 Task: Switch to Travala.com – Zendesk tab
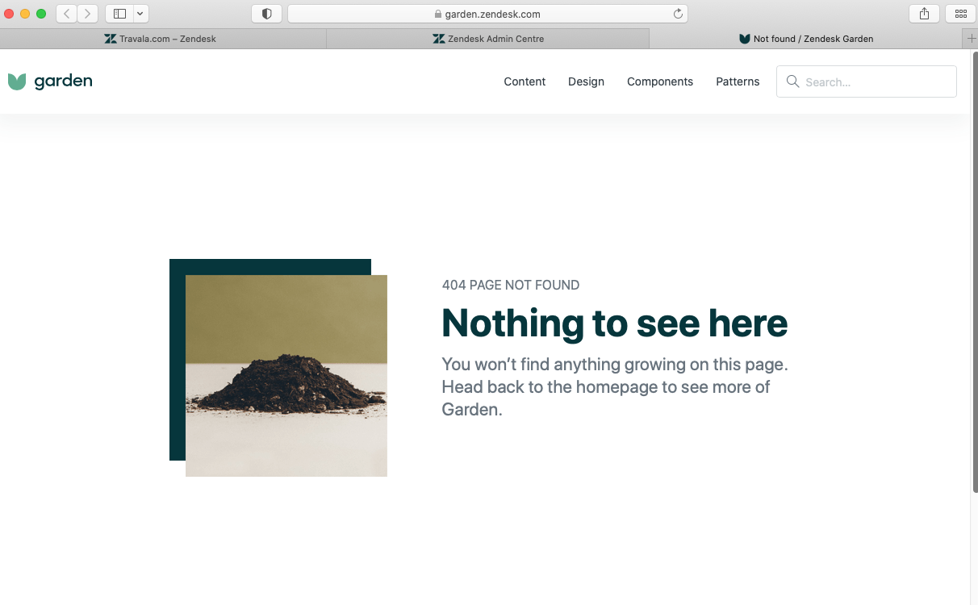[161, 39]
